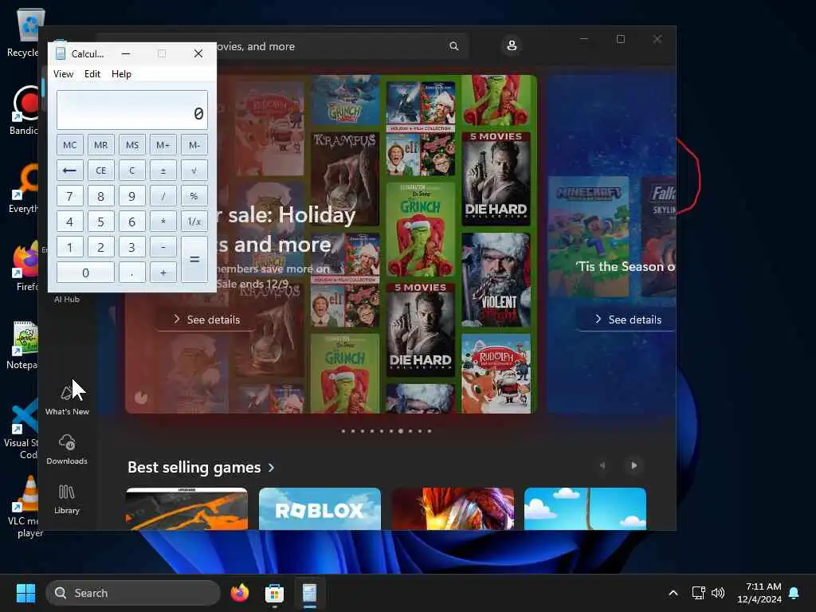This screenshot has height=612, width=816.
Task: Click See details on holiday sale banner
Action: point(207,320)
